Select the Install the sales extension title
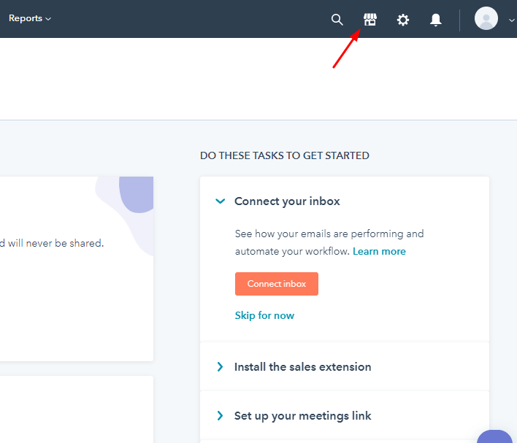 pos(303,367)
